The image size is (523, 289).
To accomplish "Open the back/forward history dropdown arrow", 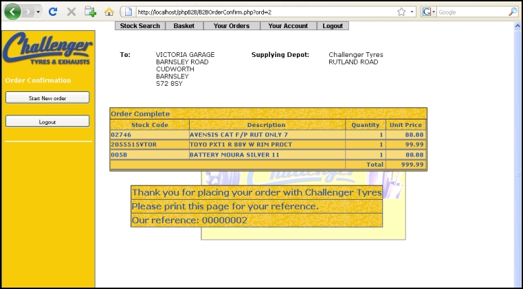I will point(38,12).
